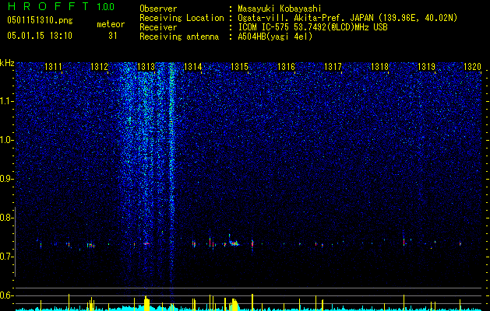Image resolution: width=490 pixels, height=311 pixels.
Task: Select the meteor count value 31
Action: [113, 36]
